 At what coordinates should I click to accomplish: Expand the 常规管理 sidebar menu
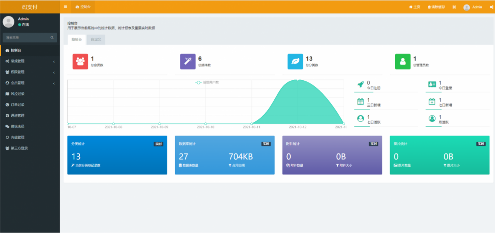(x=23, y=61)
